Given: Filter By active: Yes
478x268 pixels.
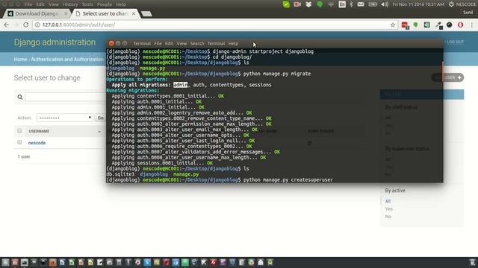Looking at the screenshot, I should [x=388, y=209].
